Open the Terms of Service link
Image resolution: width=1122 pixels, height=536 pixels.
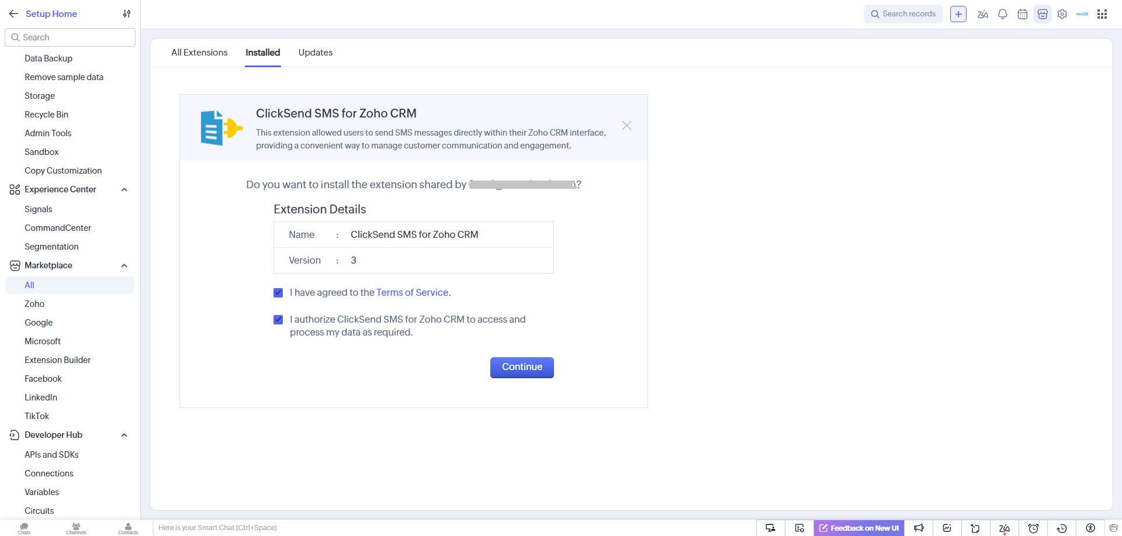[412, 292]
